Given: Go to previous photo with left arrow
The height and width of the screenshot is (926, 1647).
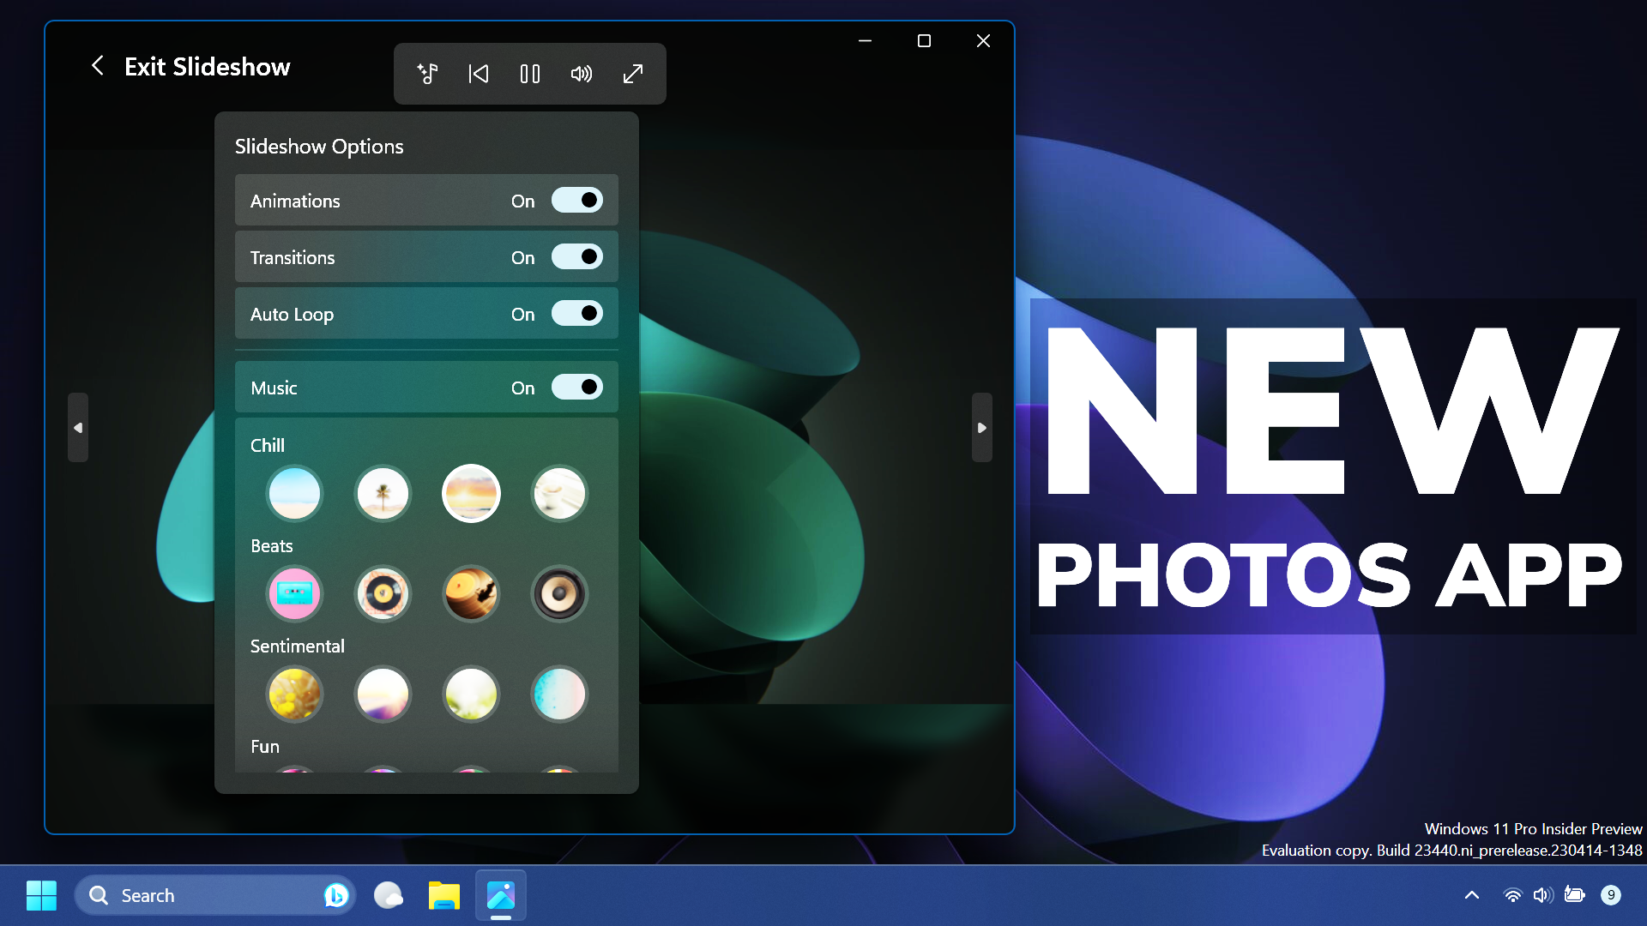Looking at the screenshot, I should pos(78,427).
